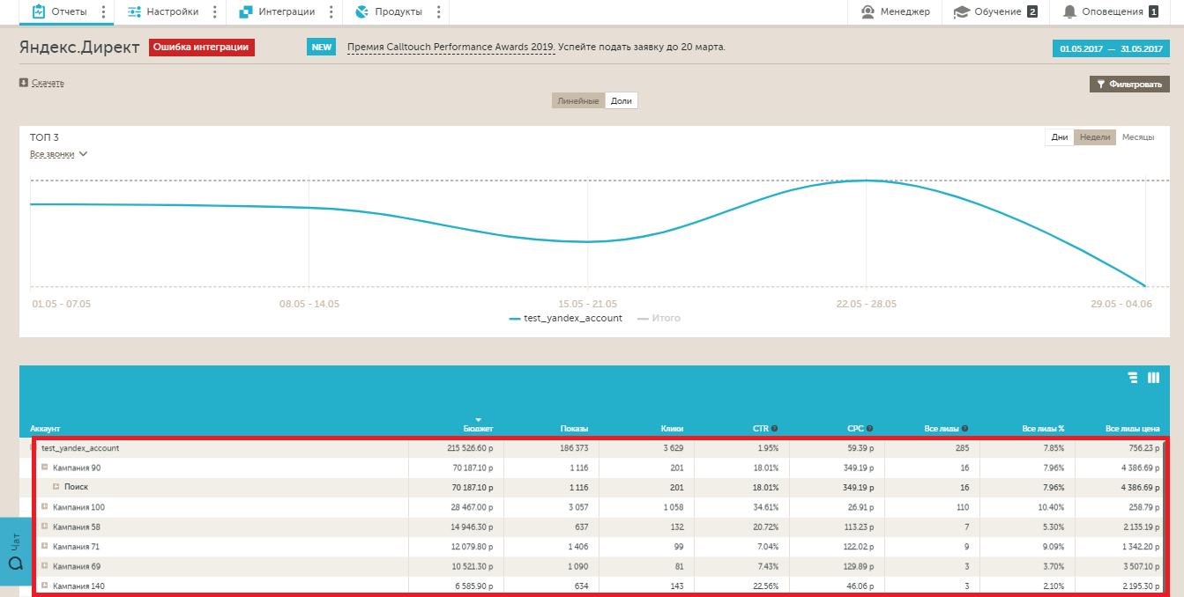Open Обучение via the graduation cap icon
This screenshot has height=597, width=1184.
click(961, 11)
